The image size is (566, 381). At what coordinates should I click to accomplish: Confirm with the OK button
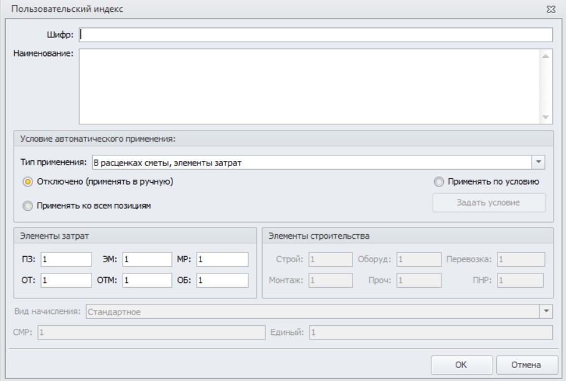[x=461, y=365]
